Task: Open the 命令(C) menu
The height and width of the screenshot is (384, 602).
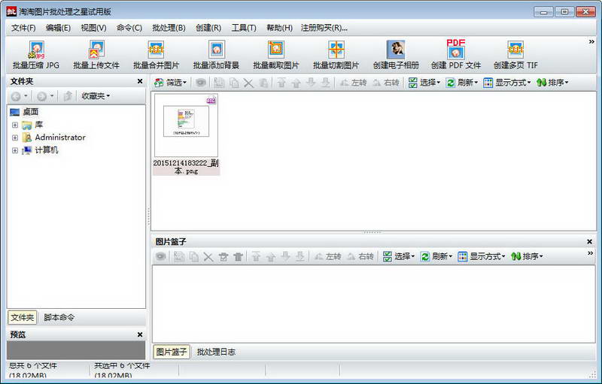Action: [x=129, y=28]
